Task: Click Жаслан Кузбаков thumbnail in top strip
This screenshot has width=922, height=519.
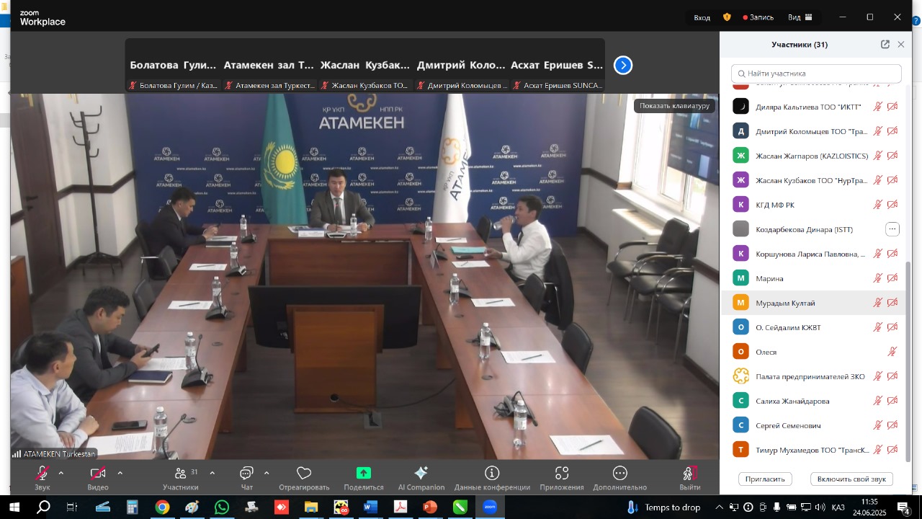Action: tap(365, 66)
